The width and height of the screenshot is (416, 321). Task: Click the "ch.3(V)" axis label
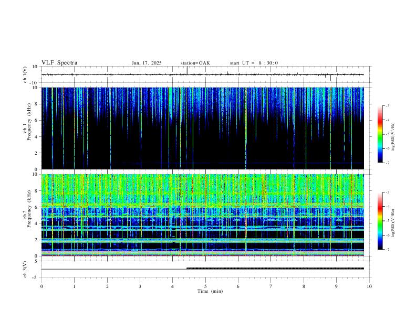tap(25, 269)
